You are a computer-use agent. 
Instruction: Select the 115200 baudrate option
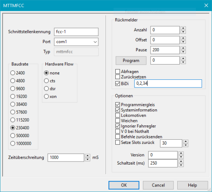click(20, 120)
